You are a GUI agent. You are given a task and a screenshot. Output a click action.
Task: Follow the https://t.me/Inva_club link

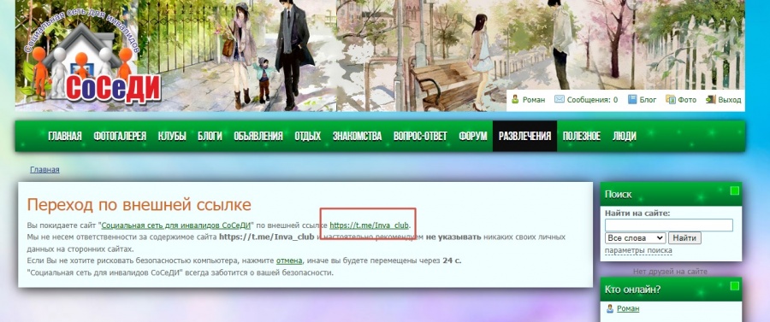tap(369, 225)
